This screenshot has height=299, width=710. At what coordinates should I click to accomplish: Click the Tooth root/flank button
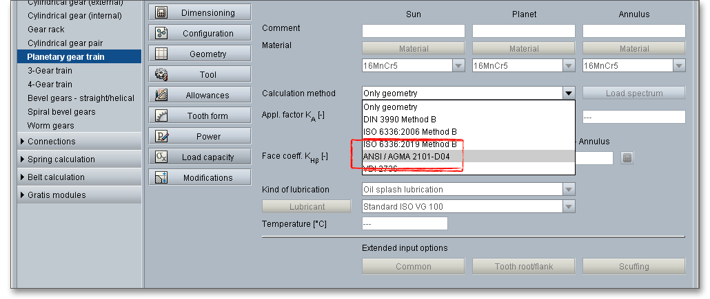(x=524, y=267)
